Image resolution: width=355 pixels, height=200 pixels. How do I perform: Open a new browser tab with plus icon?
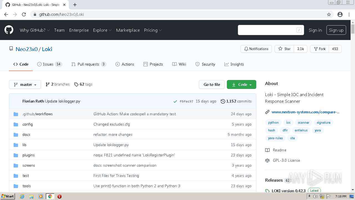[x=75, y=5]
